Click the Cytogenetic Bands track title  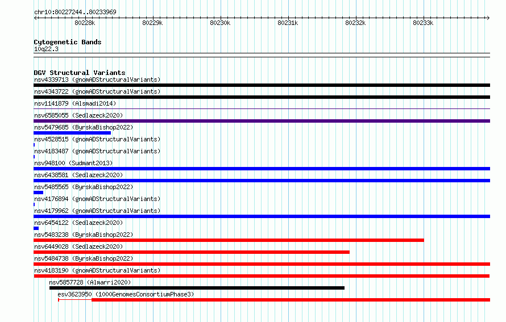point(68,42)
